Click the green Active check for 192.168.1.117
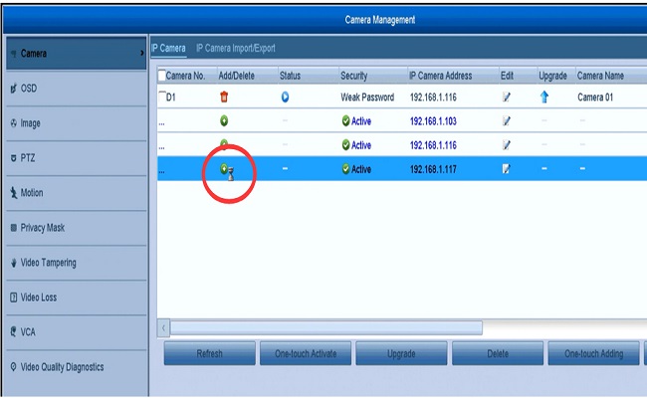The width and height of the screenshot is (647, 398). 345,169
